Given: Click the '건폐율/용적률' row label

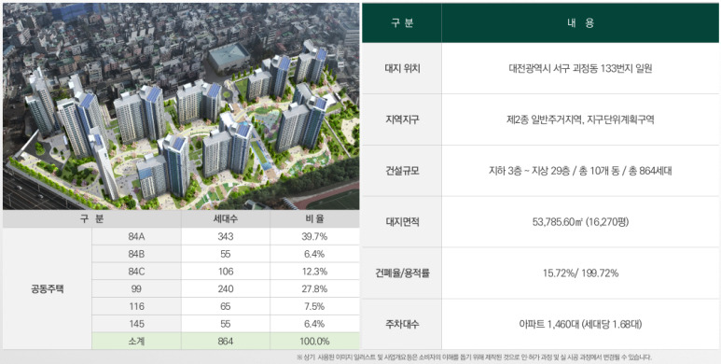Looking at the screenshot, I should (402, 273).
